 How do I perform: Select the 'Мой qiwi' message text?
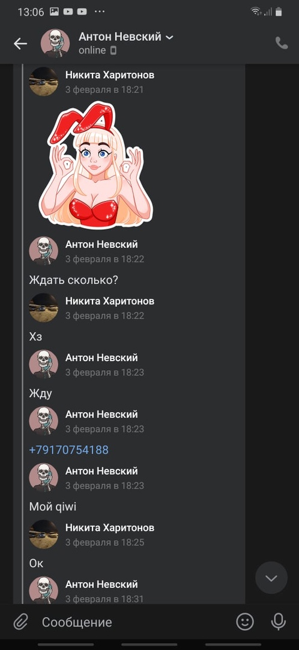pyautogui.click(x=52, y=507)
